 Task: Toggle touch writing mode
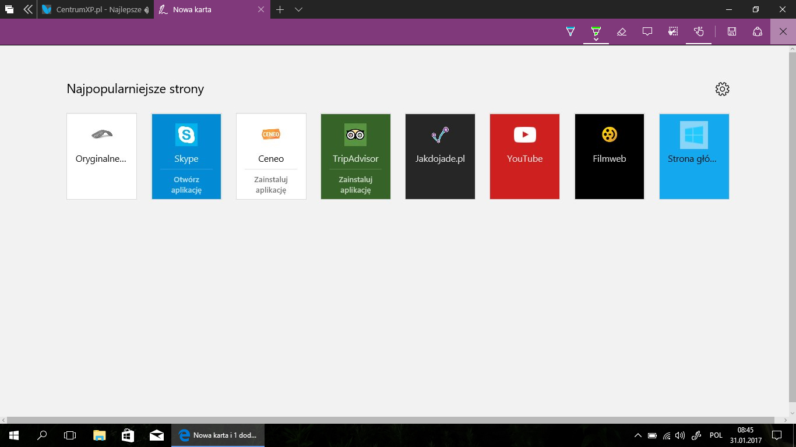[699, 31]
